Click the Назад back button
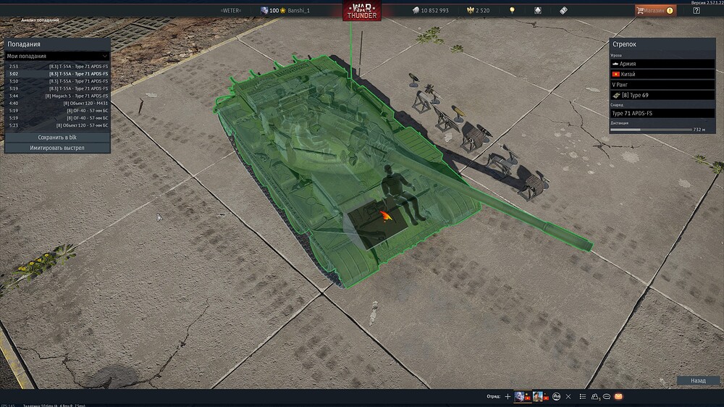Viewport: 724px width, 407px height. [698, 381]
